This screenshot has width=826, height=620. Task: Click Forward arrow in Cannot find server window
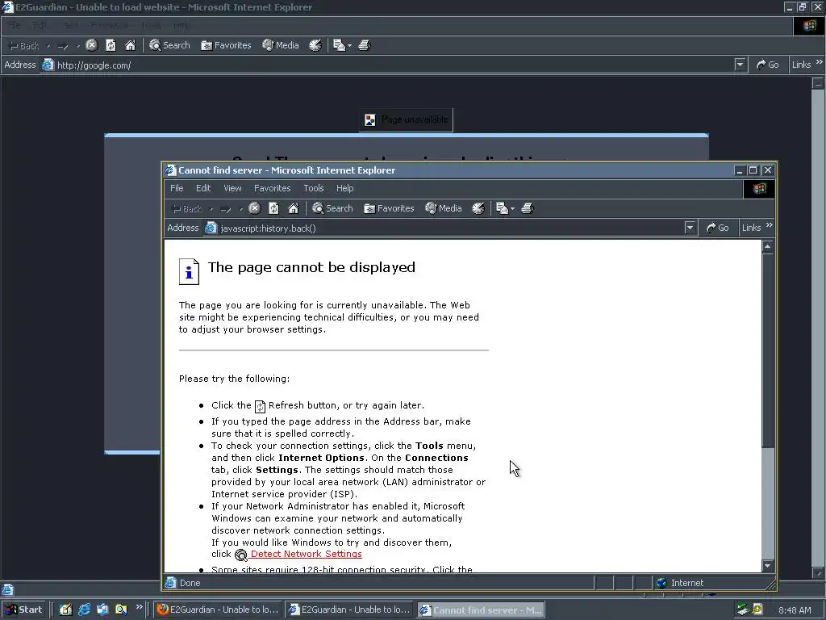(226, 209)
